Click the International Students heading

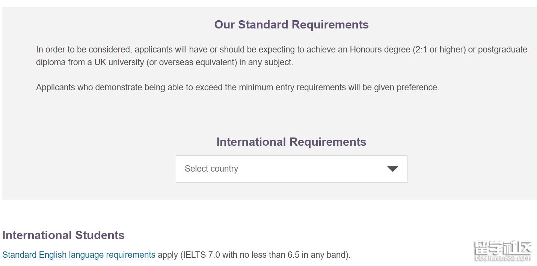pyautogui.click(x=63, y=235)
